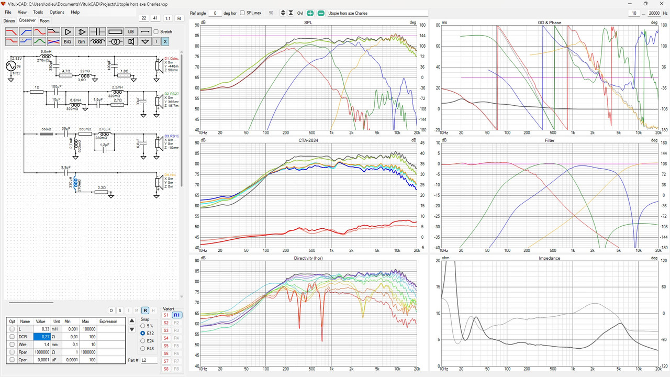This screenshot has height=377, width=670.
Task: Select variant S5
Action: pos(166,346)
